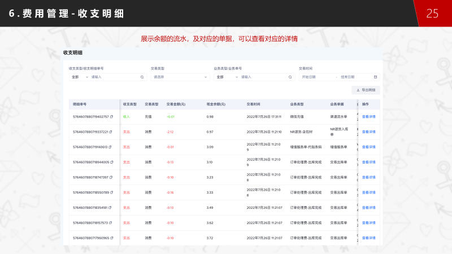This screenshot has height=254, width=452.
Task: Click the 开始日期 start date field
Action: 316,77
